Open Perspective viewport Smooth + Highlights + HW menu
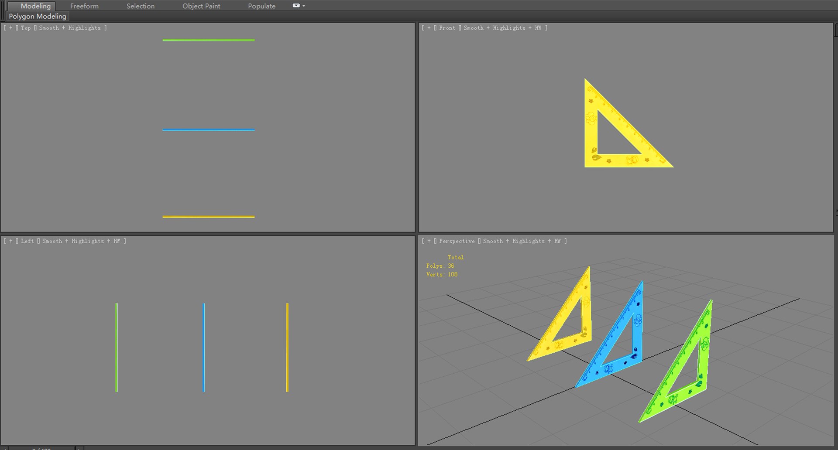The image size is (838, 450). (x=522, y=241)
